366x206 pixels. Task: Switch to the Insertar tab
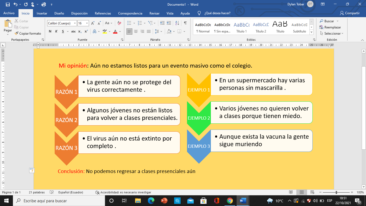click(x=42, y=13)
